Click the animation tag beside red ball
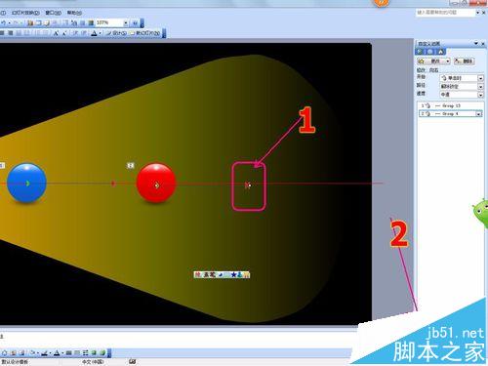 point(131,166)
